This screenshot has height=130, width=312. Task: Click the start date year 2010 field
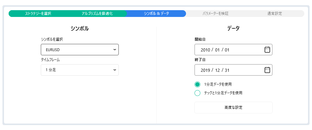pos(205,50)
